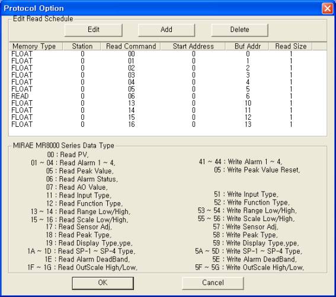
Task: Click the Read Command column header
Action: point(131,46)
